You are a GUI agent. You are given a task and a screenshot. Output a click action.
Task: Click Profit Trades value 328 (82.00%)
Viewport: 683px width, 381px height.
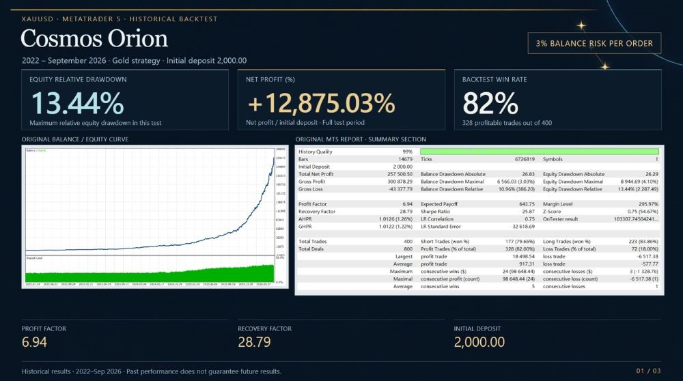(520, 249)
